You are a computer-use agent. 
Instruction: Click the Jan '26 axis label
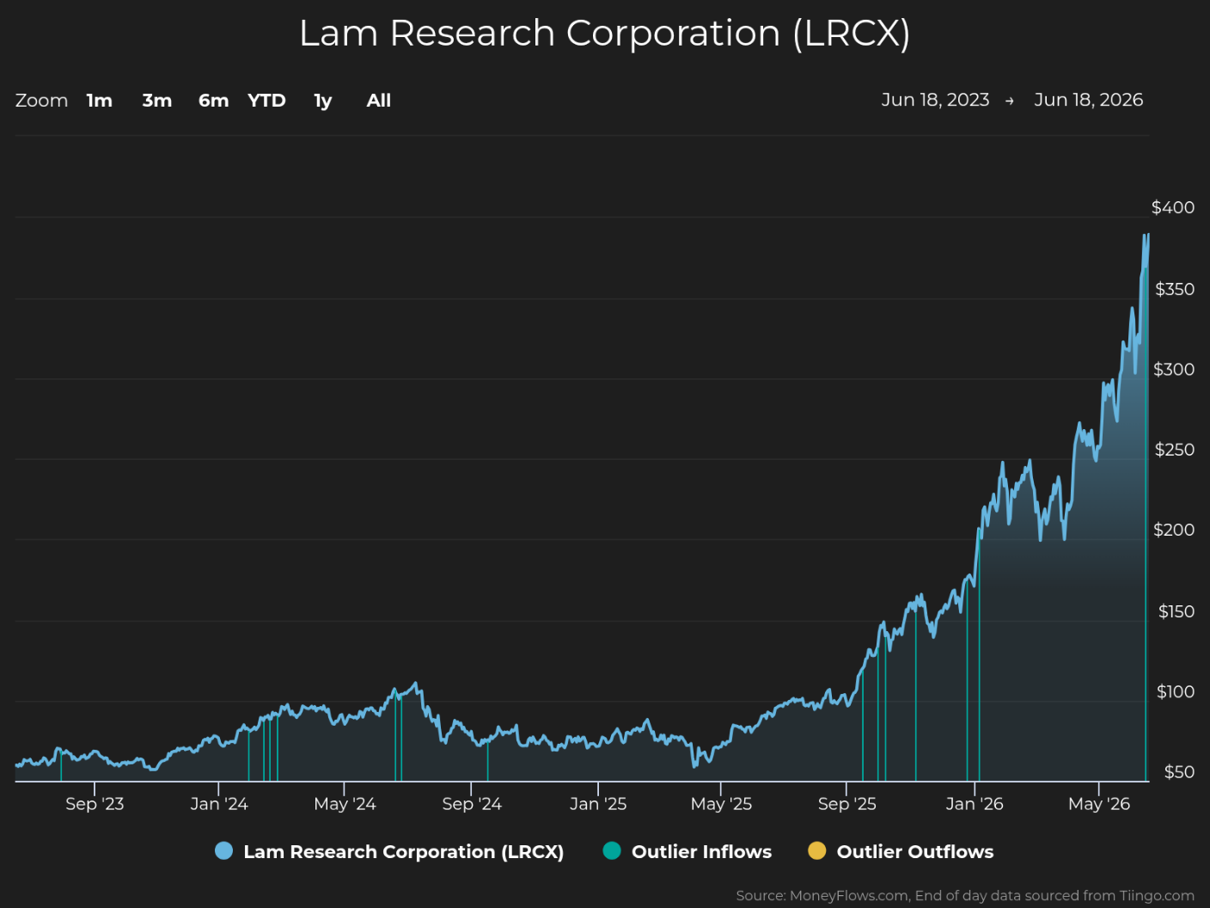975,804
